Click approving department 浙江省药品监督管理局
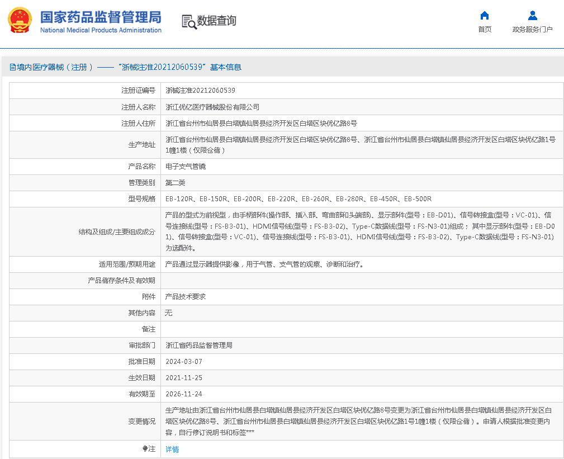Screen dimensions: 564x459 click(199, 346)
